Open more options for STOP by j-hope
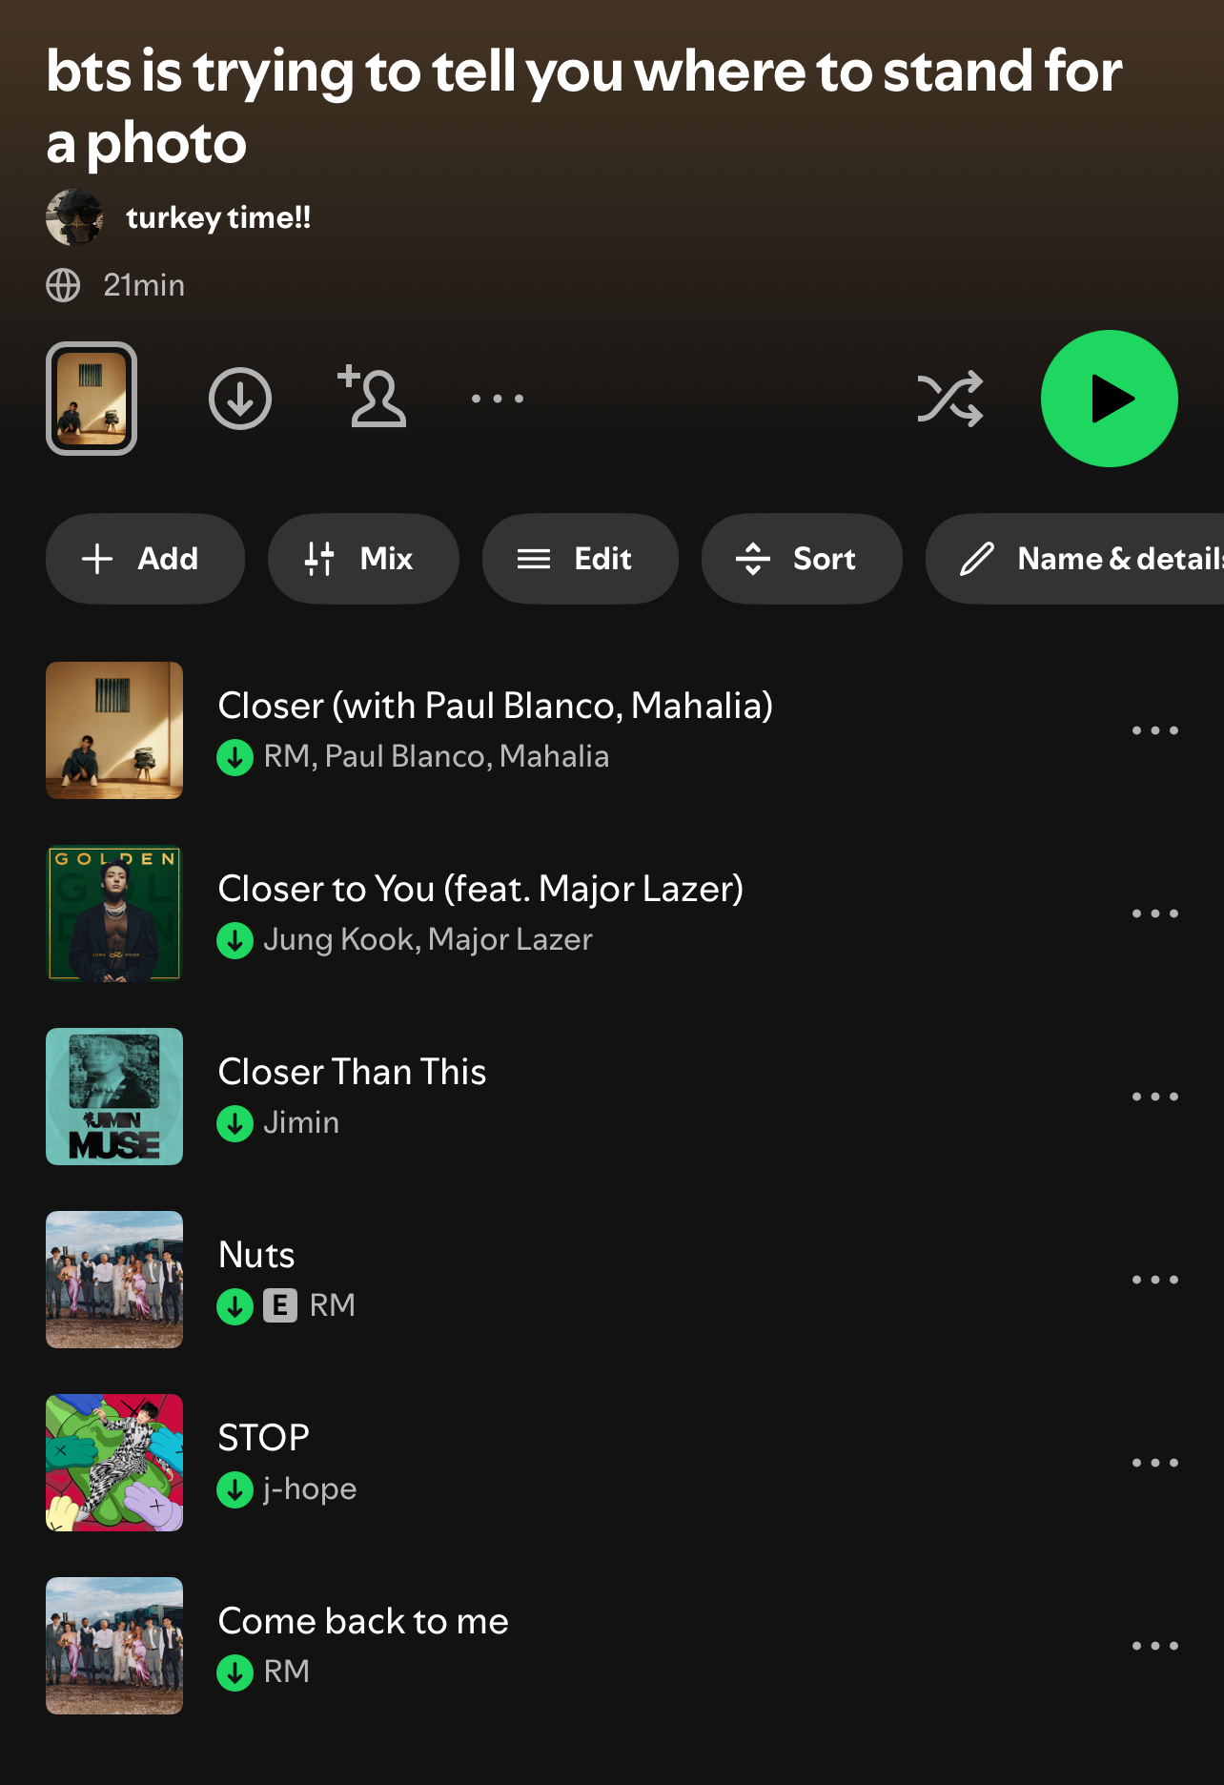Viewport: 1224px width, 1785px height. (1155, 1463)
